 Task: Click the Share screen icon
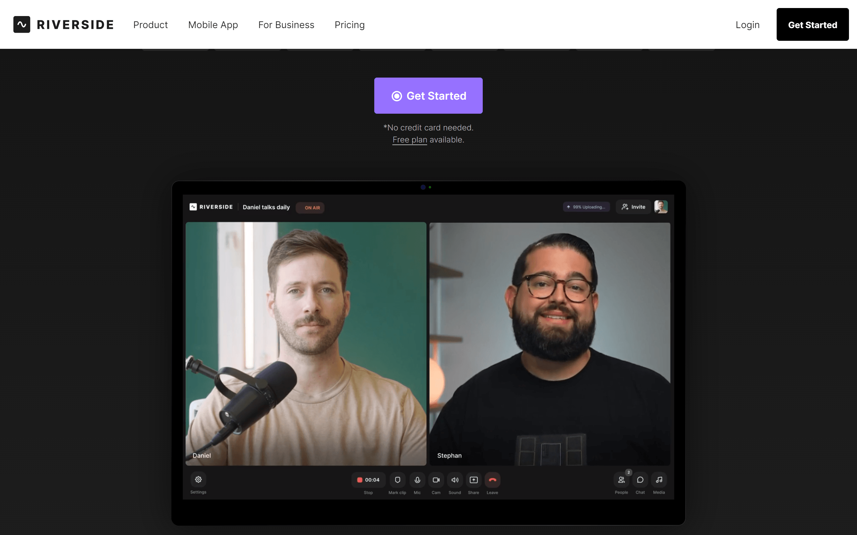click(473, 480)
